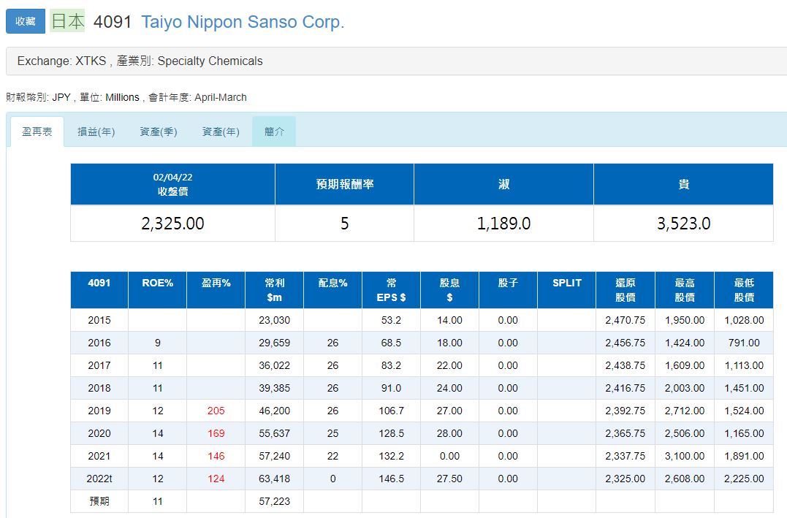Open the Taiyo Nippon Sanso Corp. link
This screenshot has width=787, height=518.
[x=242, y=22]
